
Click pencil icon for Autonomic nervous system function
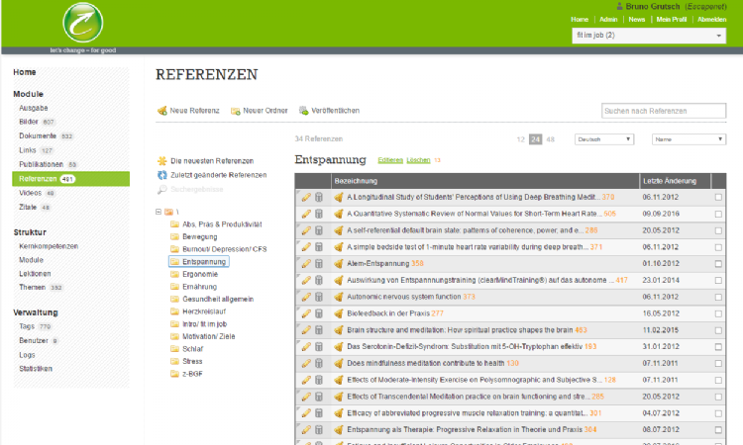pos(306,297)
